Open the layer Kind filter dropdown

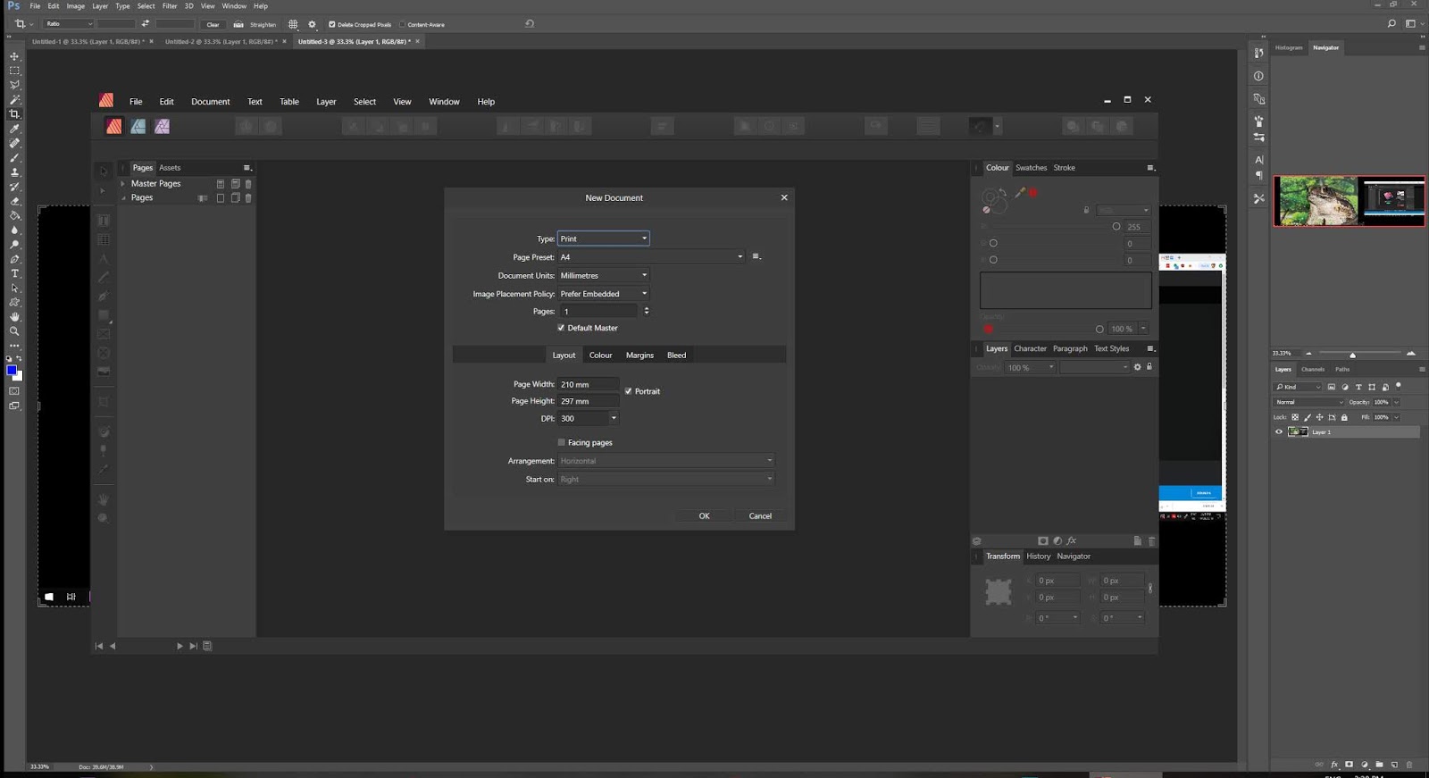point(1298,387)
